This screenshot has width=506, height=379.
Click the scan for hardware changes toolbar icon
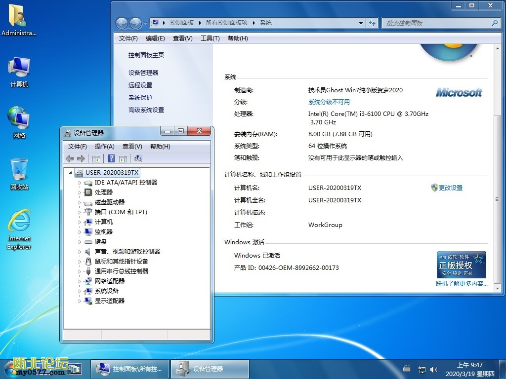point(138,158)
